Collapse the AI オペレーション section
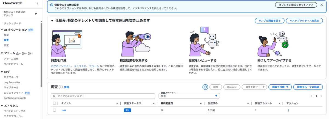329x119 pixels. tap(2, 30)
